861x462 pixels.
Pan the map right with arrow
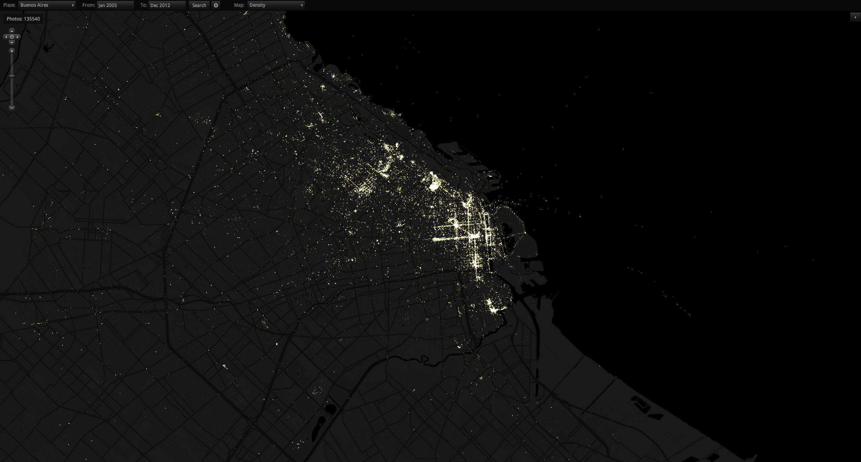click(x=17, y=37)
